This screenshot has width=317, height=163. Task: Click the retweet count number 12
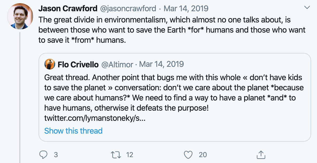[130, 154]
